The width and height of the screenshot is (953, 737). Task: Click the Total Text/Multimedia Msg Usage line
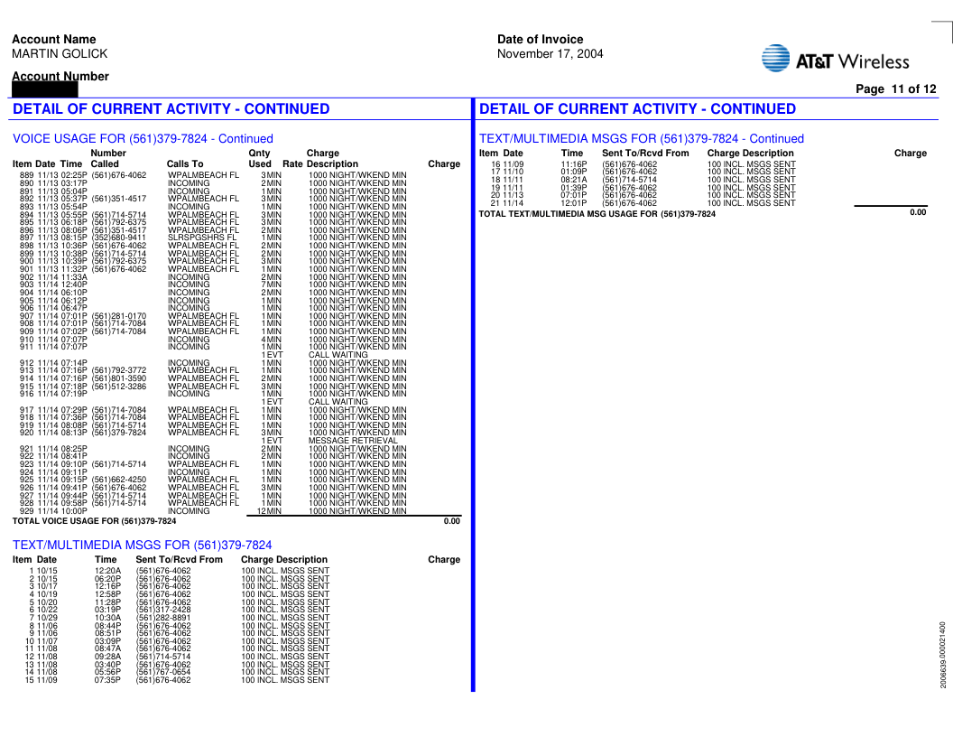(597, 214)
